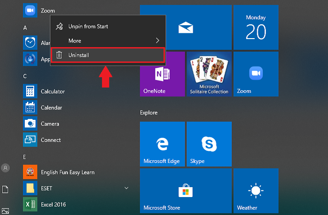Select Unpin from Start in context menu
The width and height of the screenshot is (328, 215).
[108, 26]
